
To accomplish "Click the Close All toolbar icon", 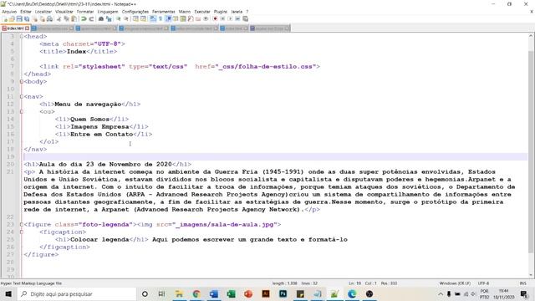I will point(43,18).
